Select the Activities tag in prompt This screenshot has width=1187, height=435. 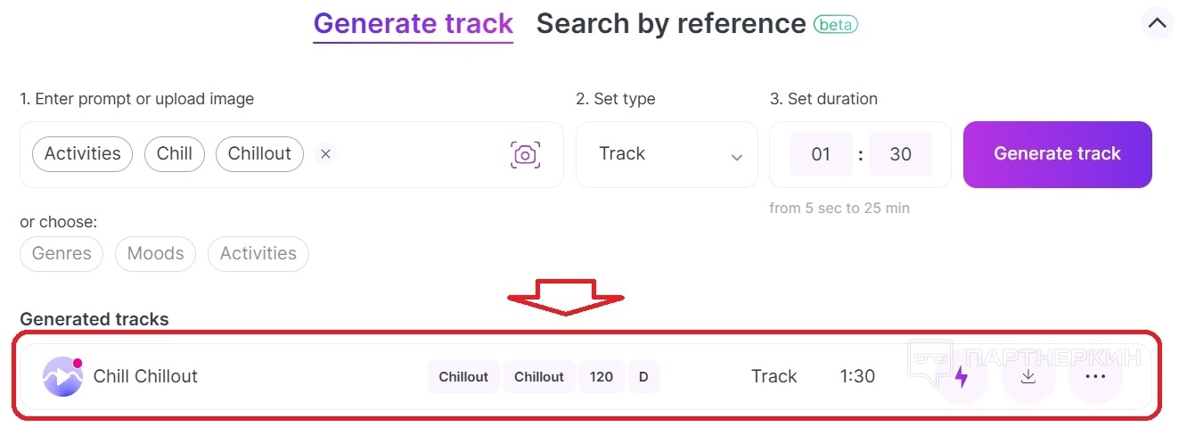click(82, 154)
